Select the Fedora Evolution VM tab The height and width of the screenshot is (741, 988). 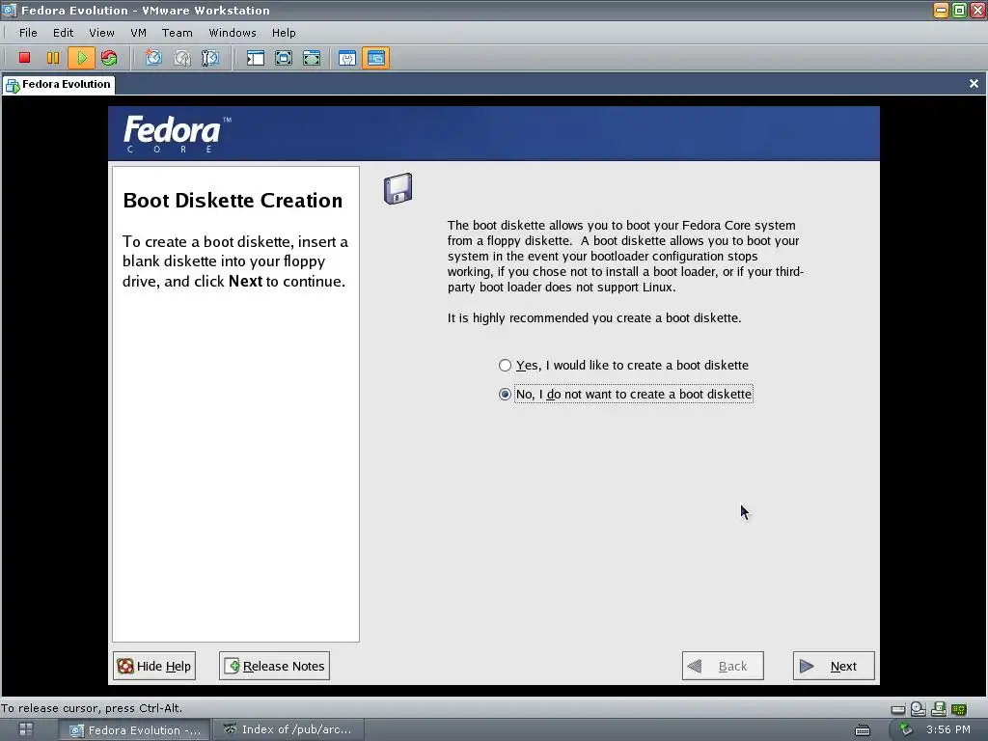pyautogui.click(x=58, y=85)
